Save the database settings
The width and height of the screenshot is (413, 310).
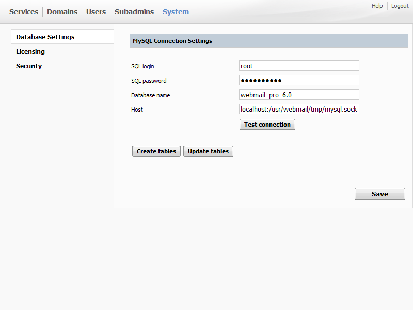(x=379, y=194)
